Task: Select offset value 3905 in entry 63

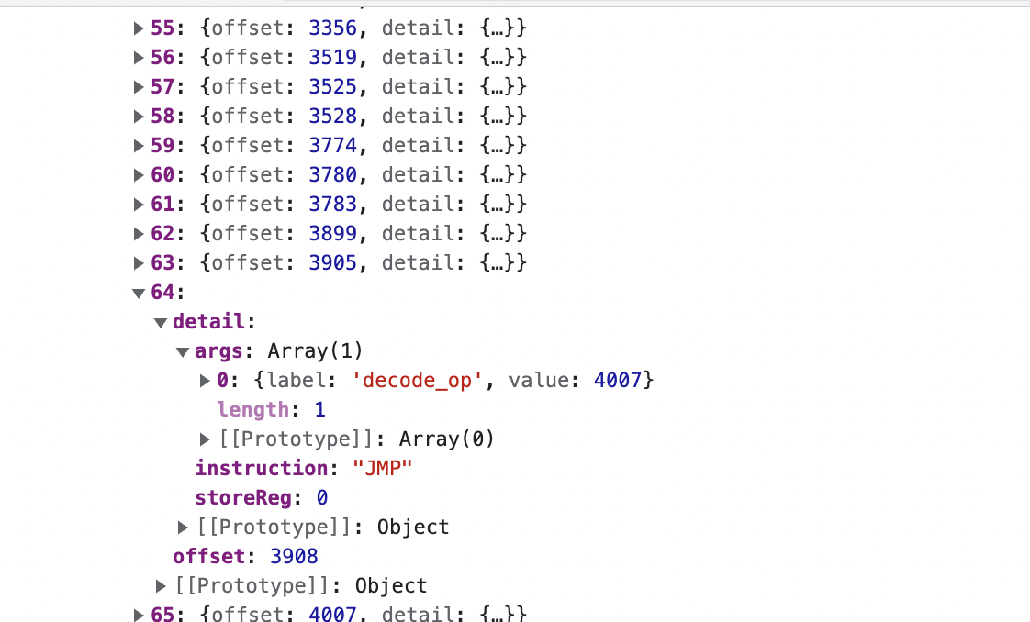Action: tap(332, 263)
